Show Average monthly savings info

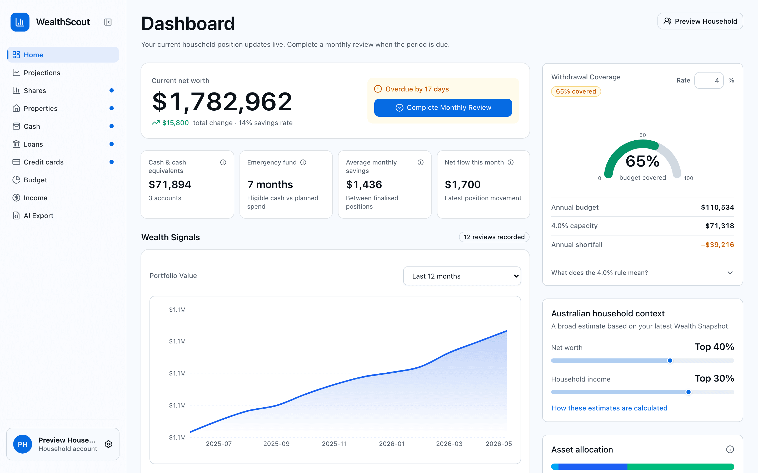(x=420, y=162)
